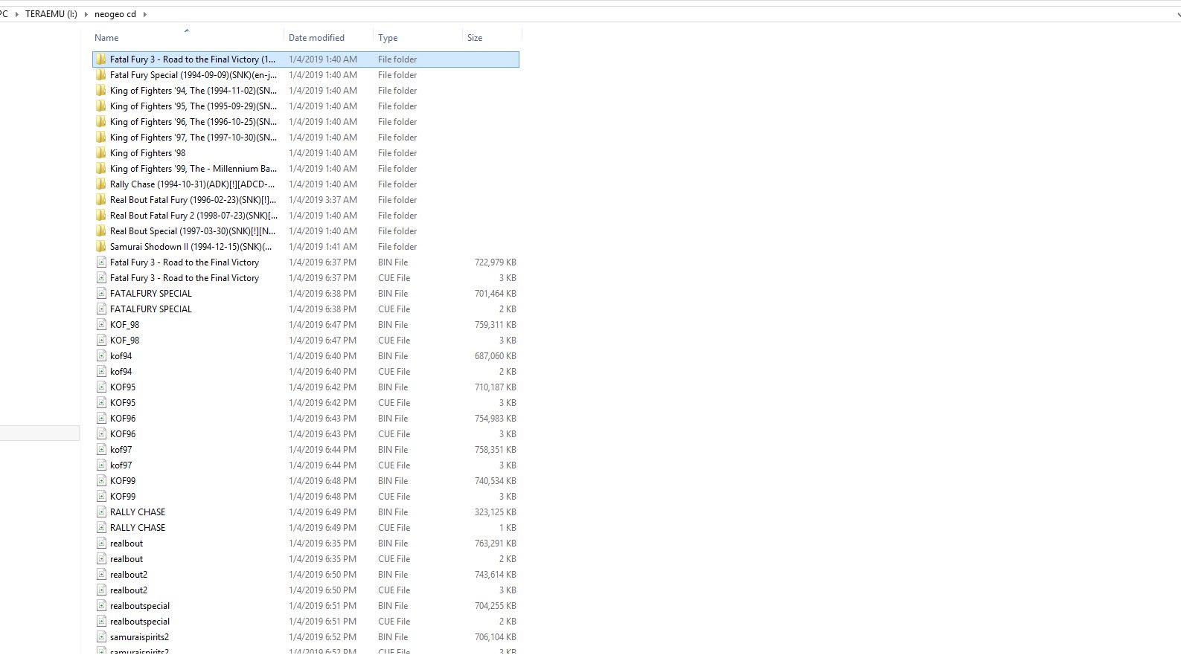Click neogeo cd in the address path

coord(115,14)
